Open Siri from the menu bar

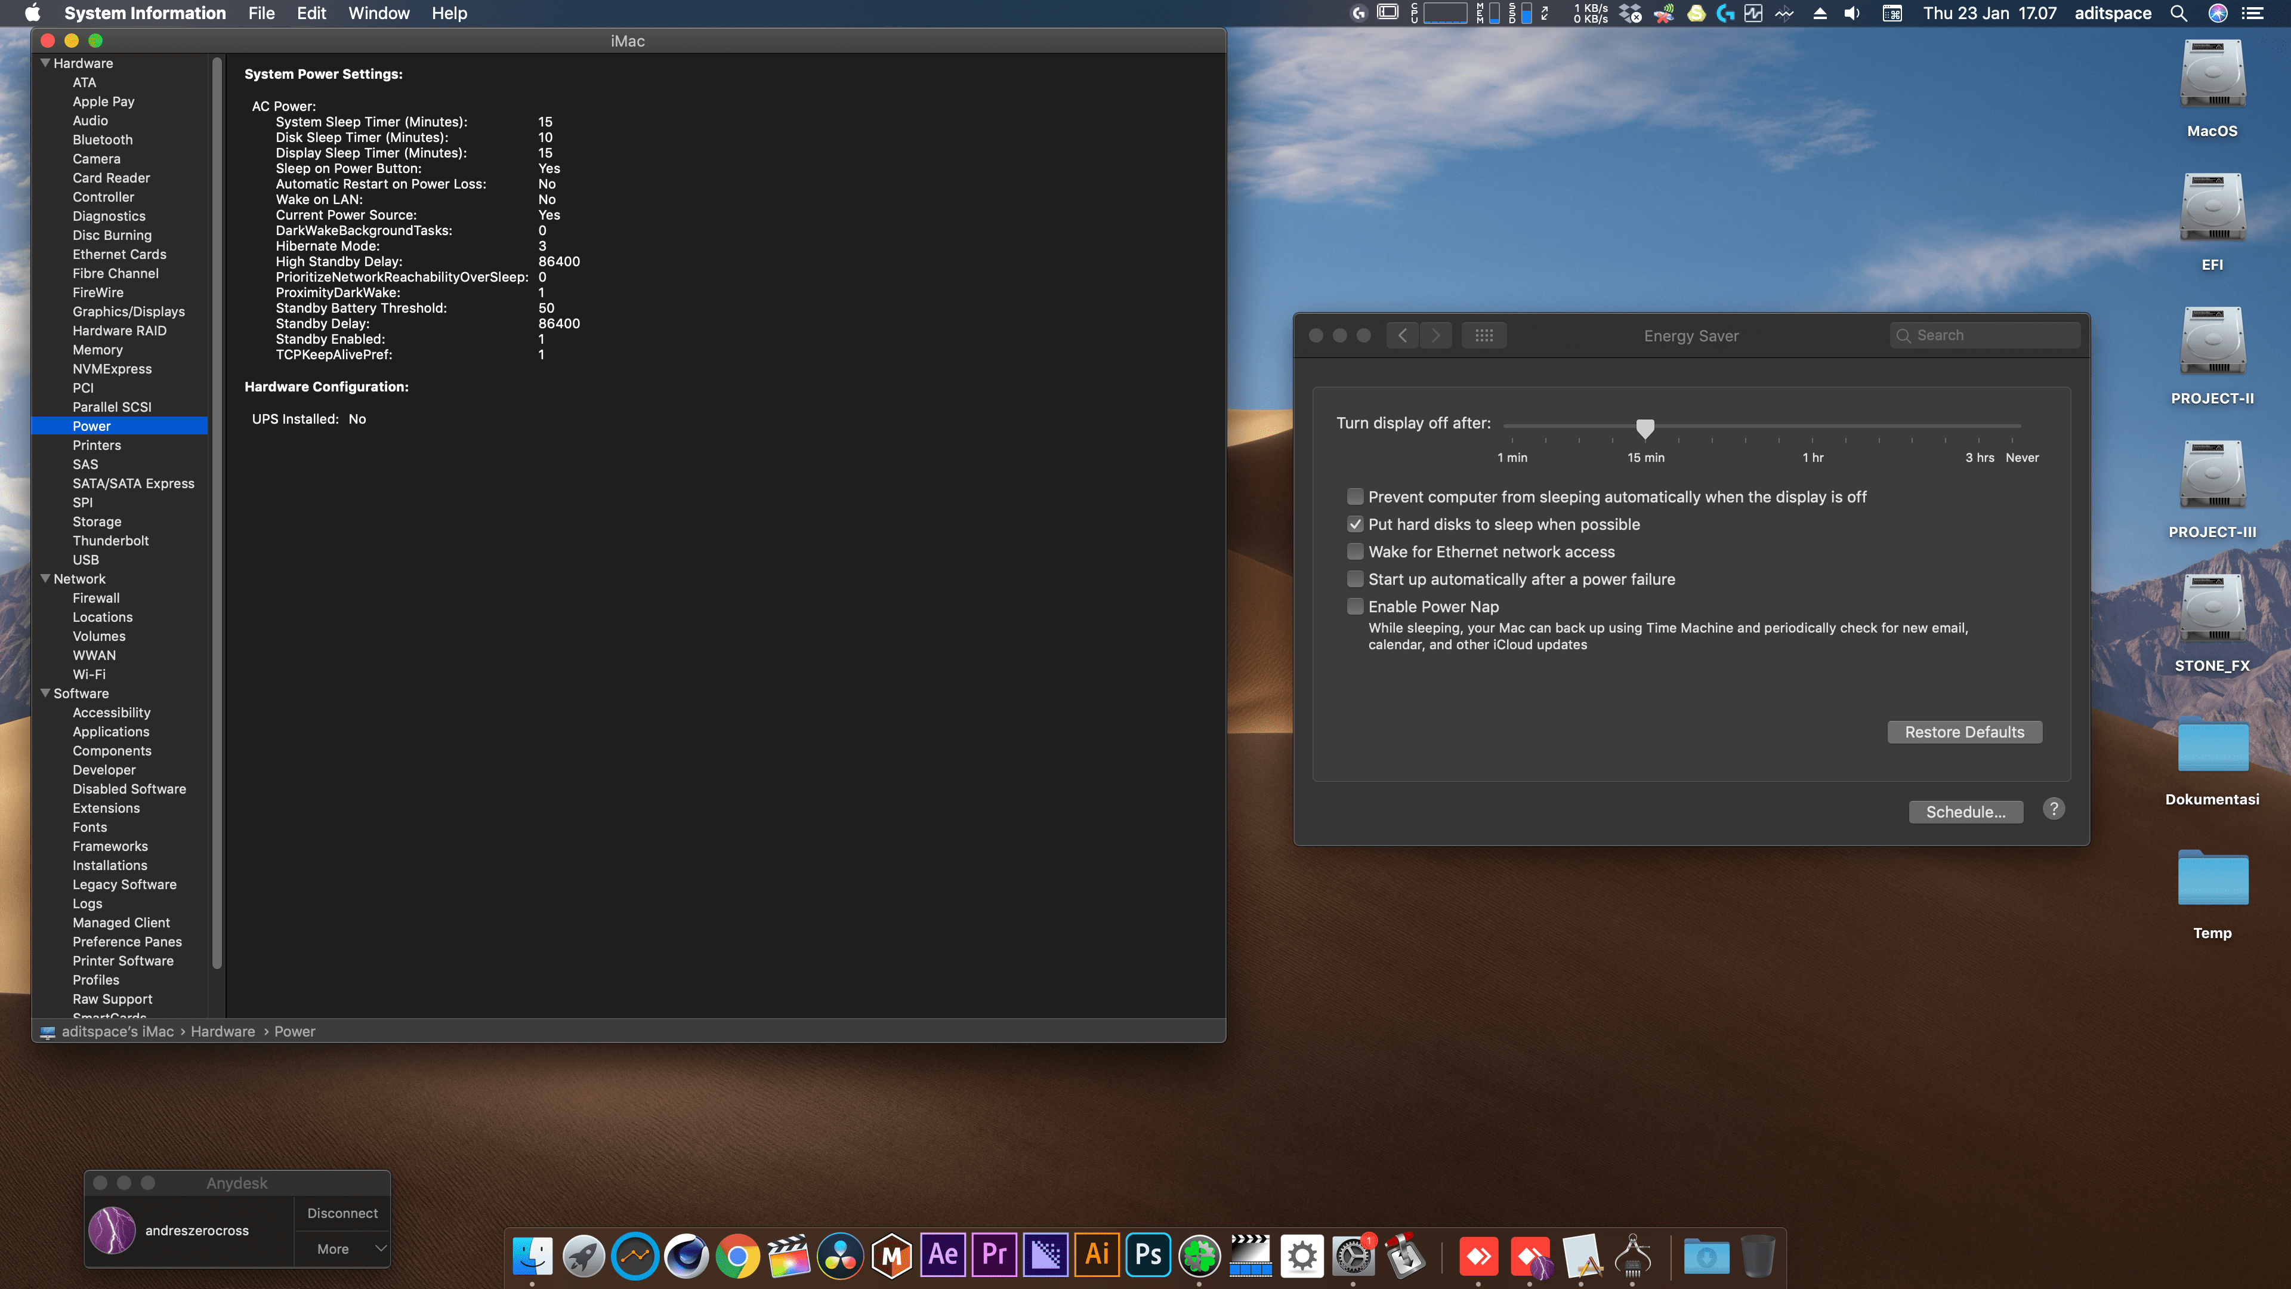point(2218,13)
